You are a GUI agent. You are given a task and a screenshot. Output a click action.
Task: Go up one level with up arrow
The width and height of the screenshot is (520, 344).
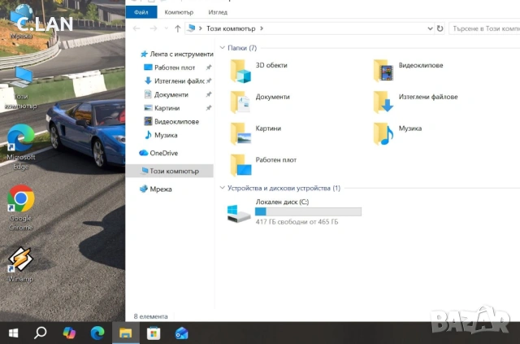pos(177,28)
